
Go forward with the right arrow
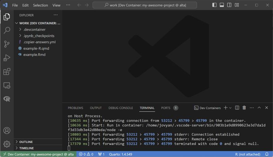(x=87, y=5)
